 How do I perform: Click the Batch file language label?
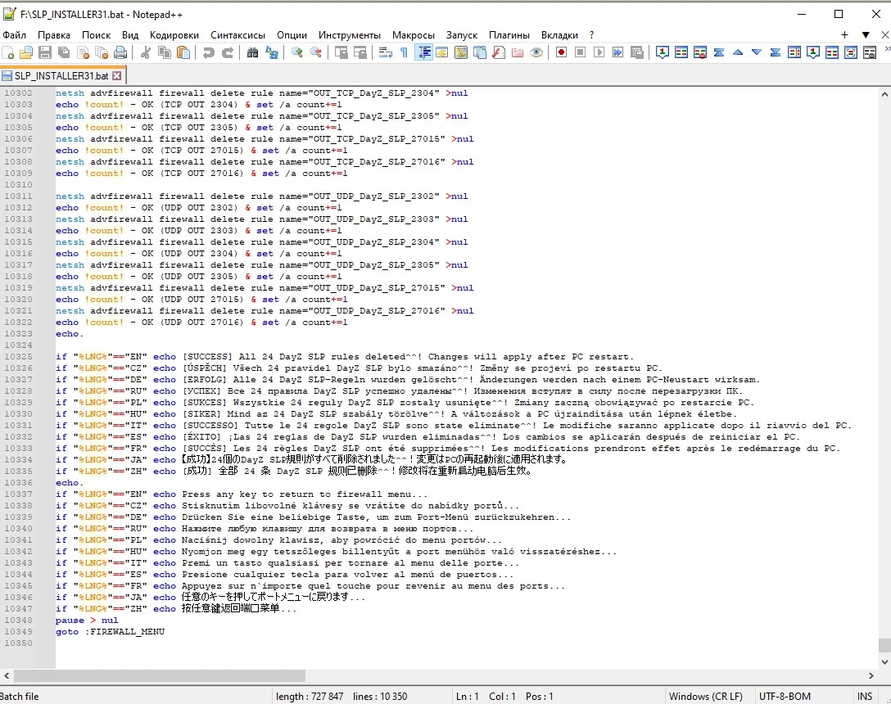tap(20, 696)
